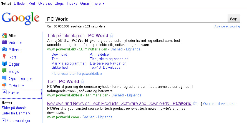Open the 'mere' dropdown in top bar
This screenshot has width=247, height=123.
pyautogui.click(x=98, y=4)
